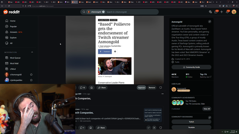Open the user profile avatar menu
Screen dimensions: 239x134
[234, 12]
